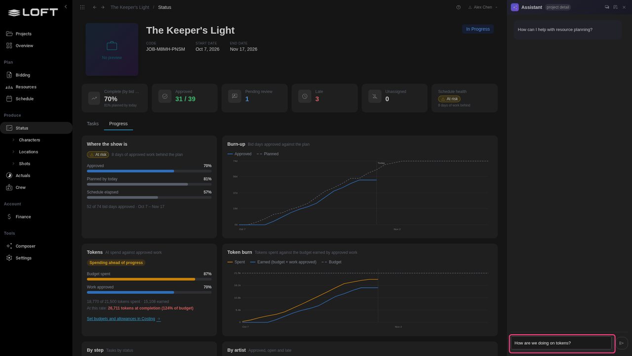Click the project preview thumbnail

pos(112,49)
